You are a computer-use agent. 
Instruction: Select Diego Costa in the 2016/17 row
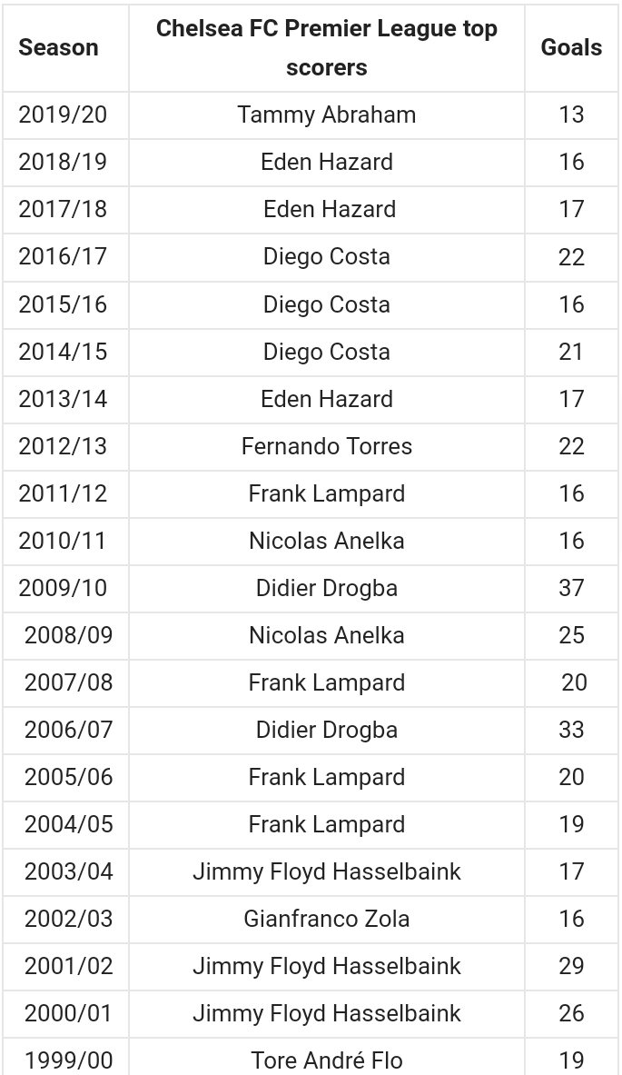click(327, 256)
